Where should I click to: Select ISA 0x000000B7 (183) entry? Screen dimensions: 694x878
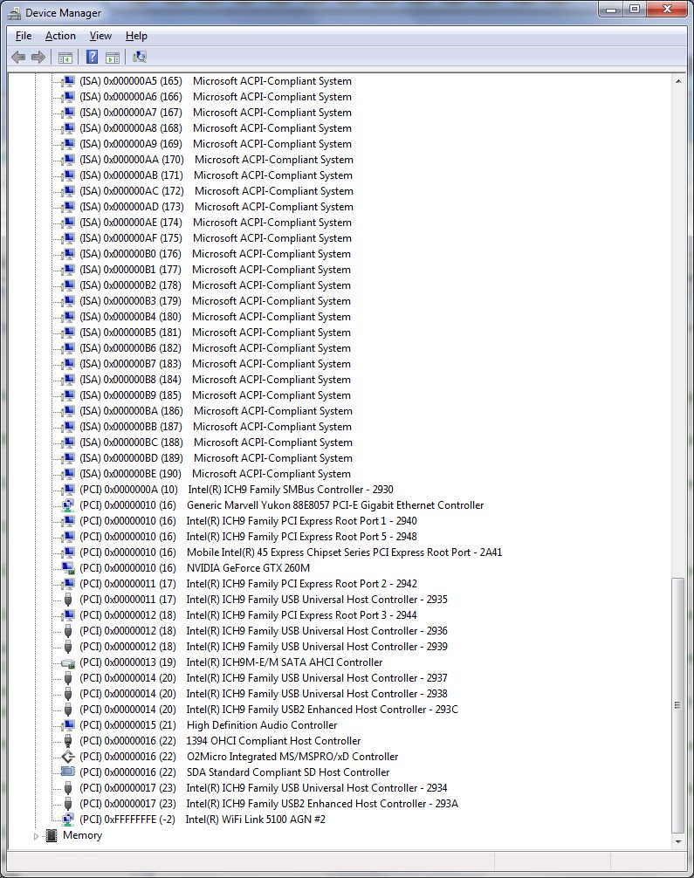click(215, 364)
